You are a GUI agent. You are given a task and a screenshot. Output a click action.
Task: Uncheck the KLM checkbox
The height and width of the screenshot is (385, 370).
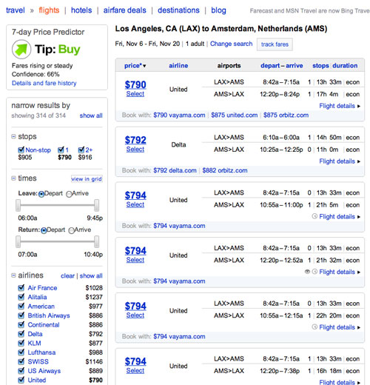coord(21,343)
